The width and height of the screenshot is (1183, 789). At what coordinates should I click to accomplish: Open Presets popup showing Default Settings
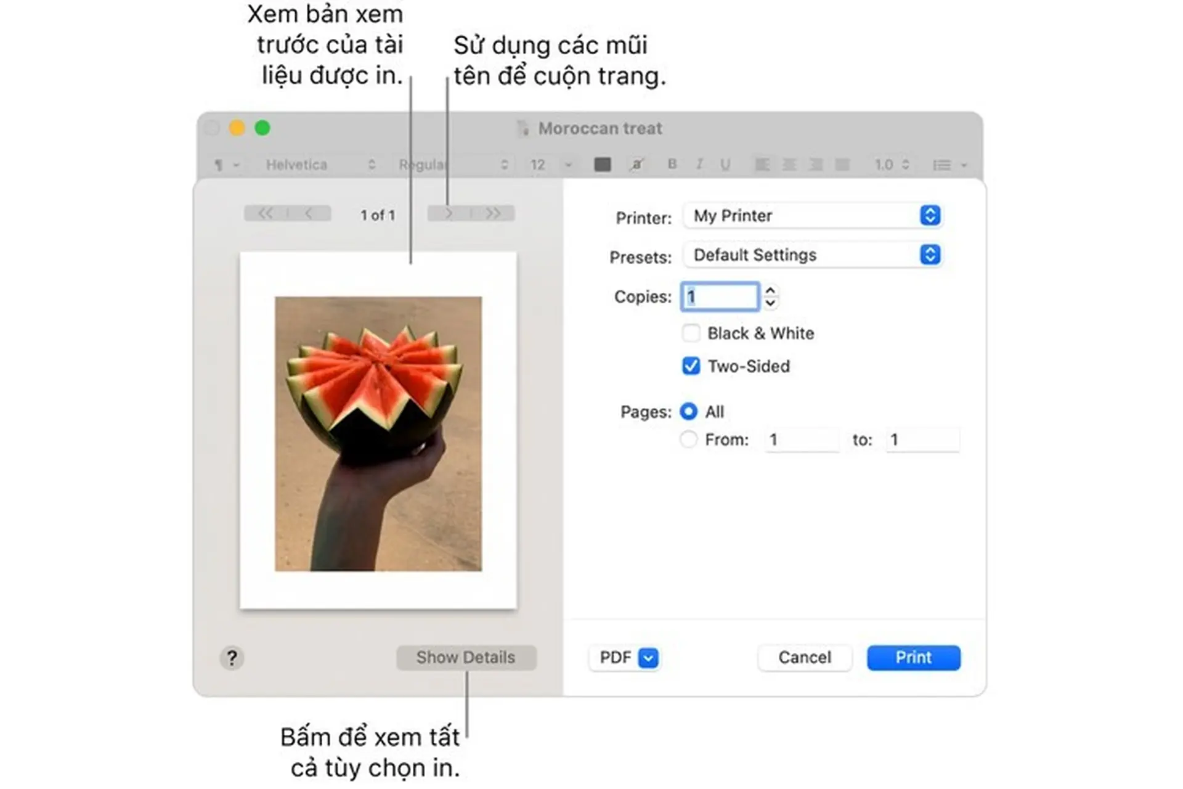coord(812,255)
